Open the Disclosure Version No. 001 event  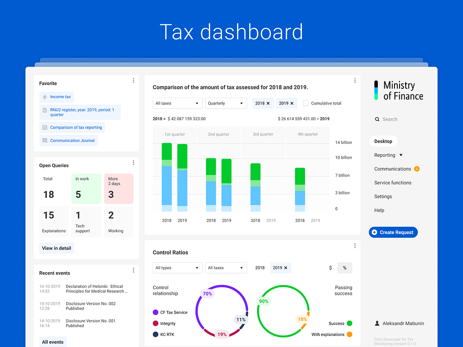(91, 323)
